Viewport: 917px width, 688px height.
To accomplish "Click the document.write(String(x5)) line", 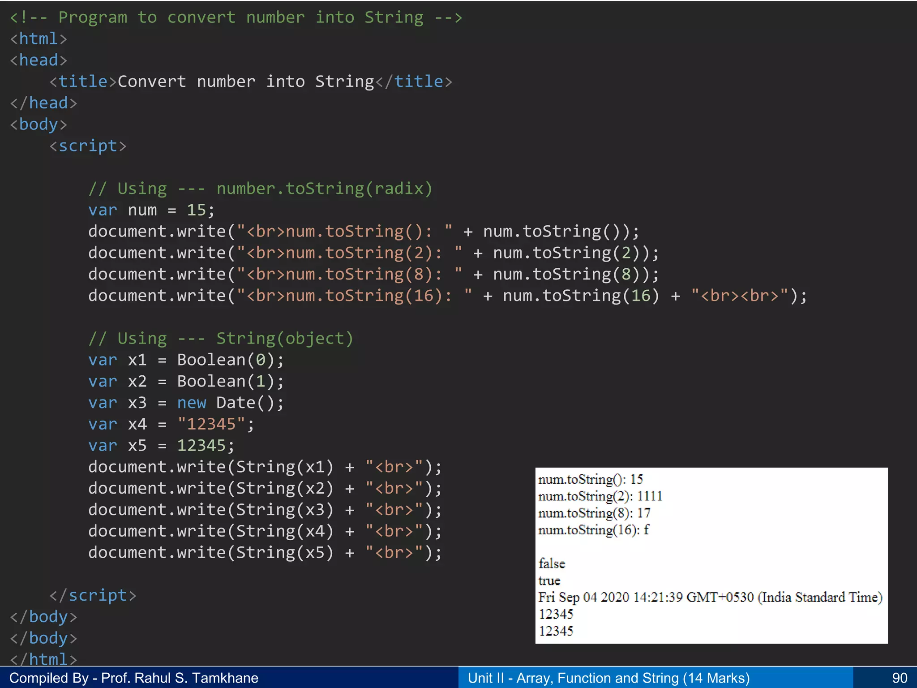I will 265,553.
